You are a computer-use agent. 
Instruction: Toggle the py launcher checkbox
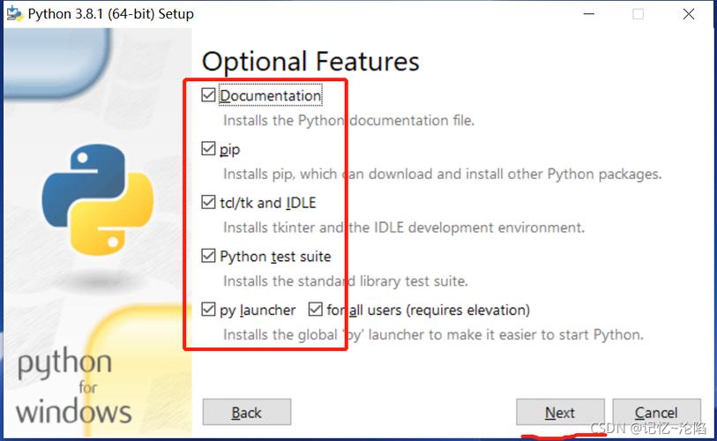point(208,310)
